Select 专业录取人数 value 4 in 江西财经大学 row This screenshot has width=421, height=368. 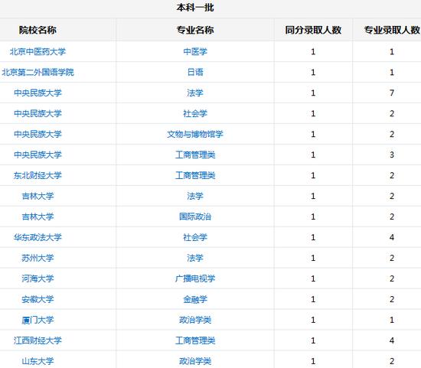(392, 340)
